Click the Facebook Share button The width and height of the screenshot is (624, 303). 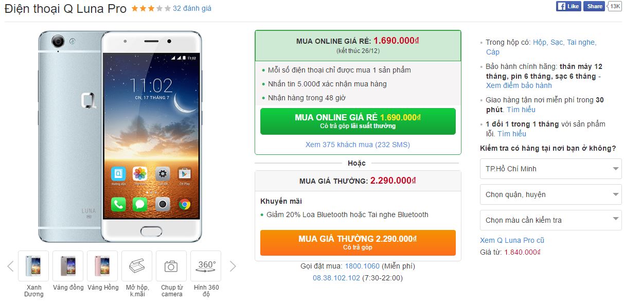pos(594,6)
